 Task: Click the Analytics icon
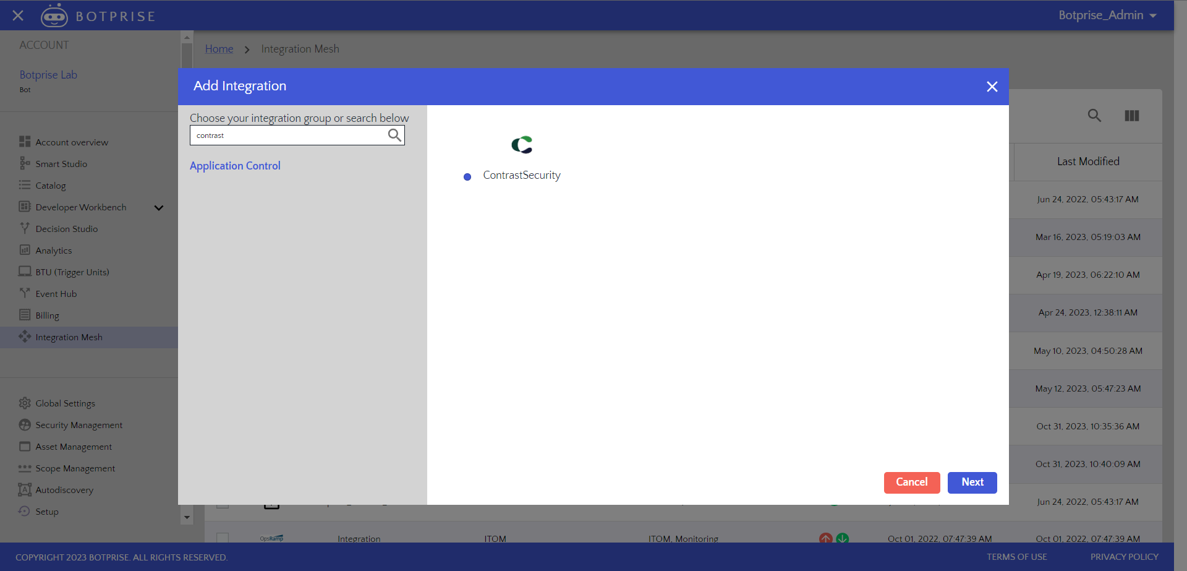(x=25, y=250)
